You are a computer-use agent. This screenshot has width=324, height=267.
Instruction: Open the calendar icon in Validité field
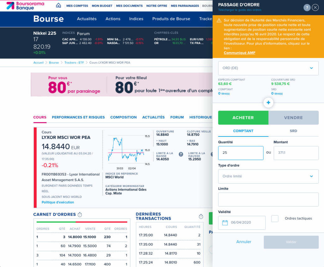[225, 223]
